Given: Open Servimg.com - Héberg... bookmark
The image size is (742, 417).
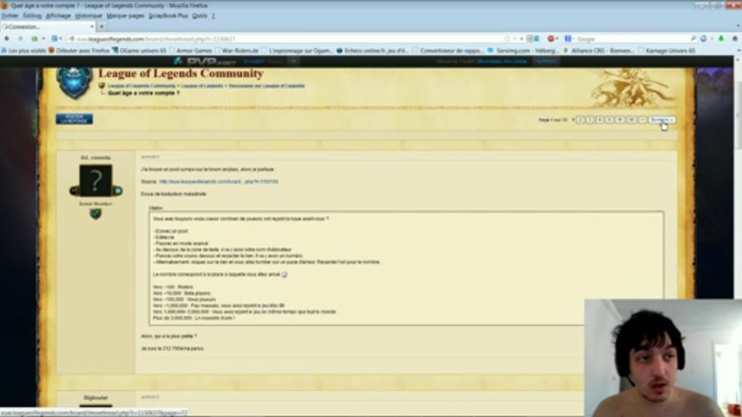Looking at the screenshot, I should [524, 51].
